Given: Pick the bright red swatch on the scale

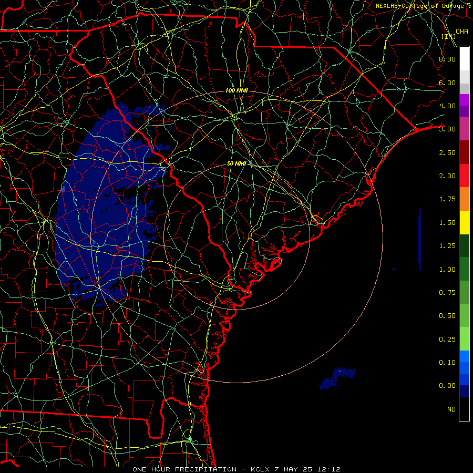Looking at the screenshot, I should coord(464,176).
